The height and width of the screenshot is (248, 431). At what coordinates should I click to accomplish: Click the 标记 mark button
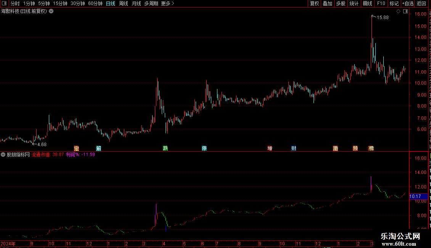pos(394,3)
